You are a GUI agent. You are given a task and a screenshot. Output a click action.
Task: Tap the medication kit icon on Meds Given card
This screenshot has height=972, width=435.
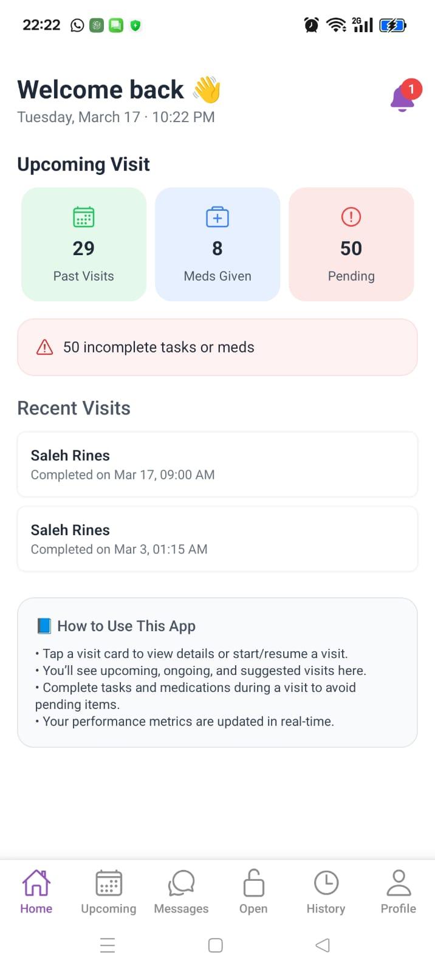click(217, 216)
